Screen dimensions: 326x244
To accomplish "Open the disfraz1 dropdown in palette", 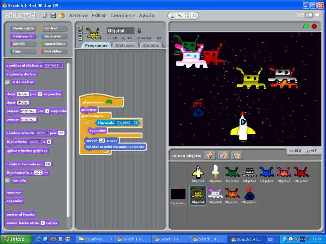I will click(61, 65).
